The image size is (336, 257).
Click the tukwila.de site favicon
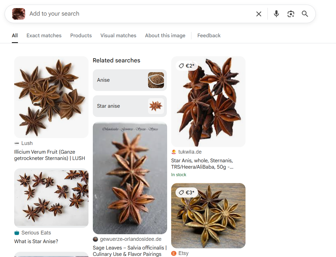(174, 152)
